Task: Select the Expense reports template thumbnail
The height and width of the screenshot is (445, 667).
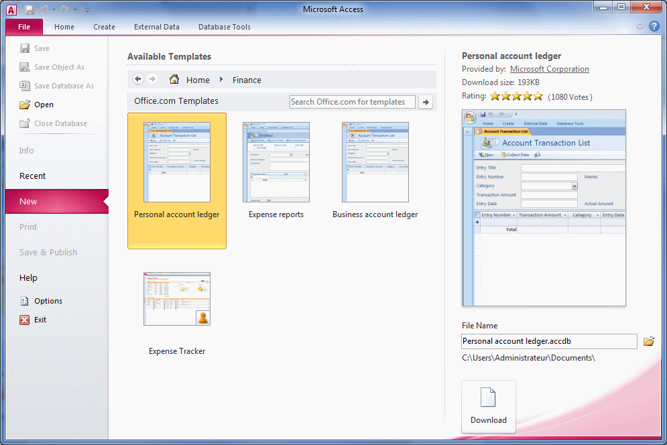Action: coord(276,163)
